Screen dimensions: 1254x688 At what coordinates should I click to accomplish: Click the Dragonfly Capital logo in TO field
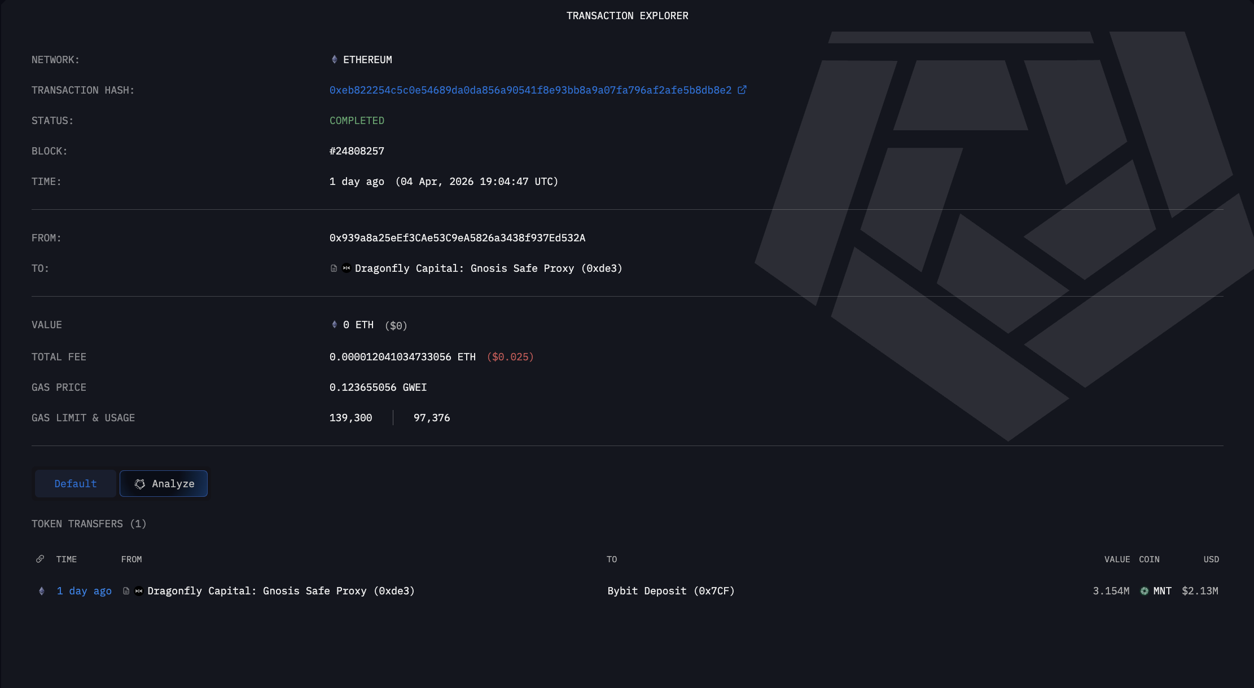point(347,268)
